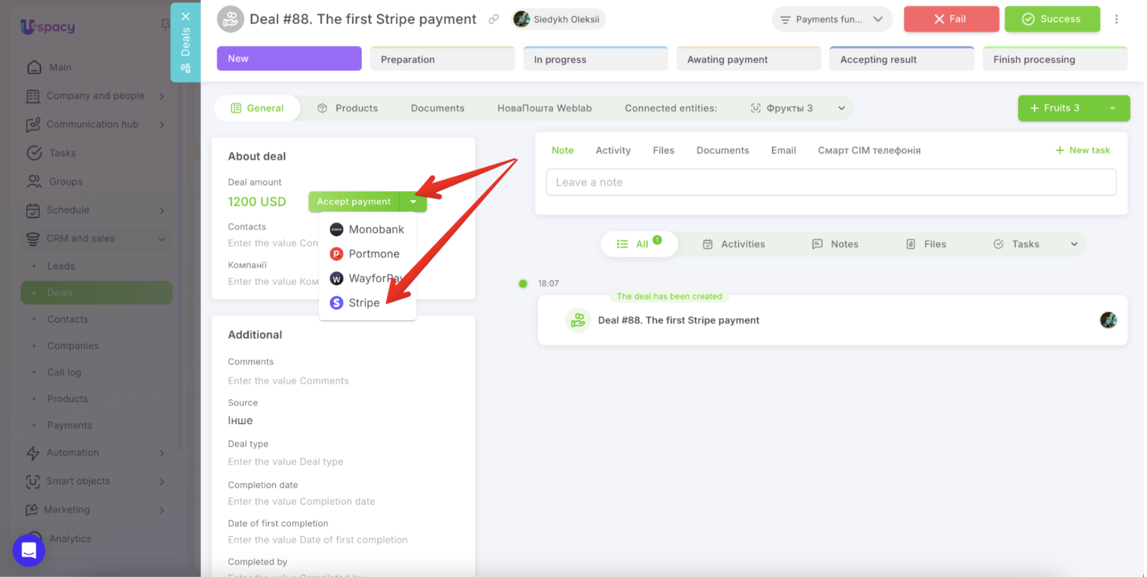Click the Groups people icon
Viewport: 1147px width, 577px height.
34,182
